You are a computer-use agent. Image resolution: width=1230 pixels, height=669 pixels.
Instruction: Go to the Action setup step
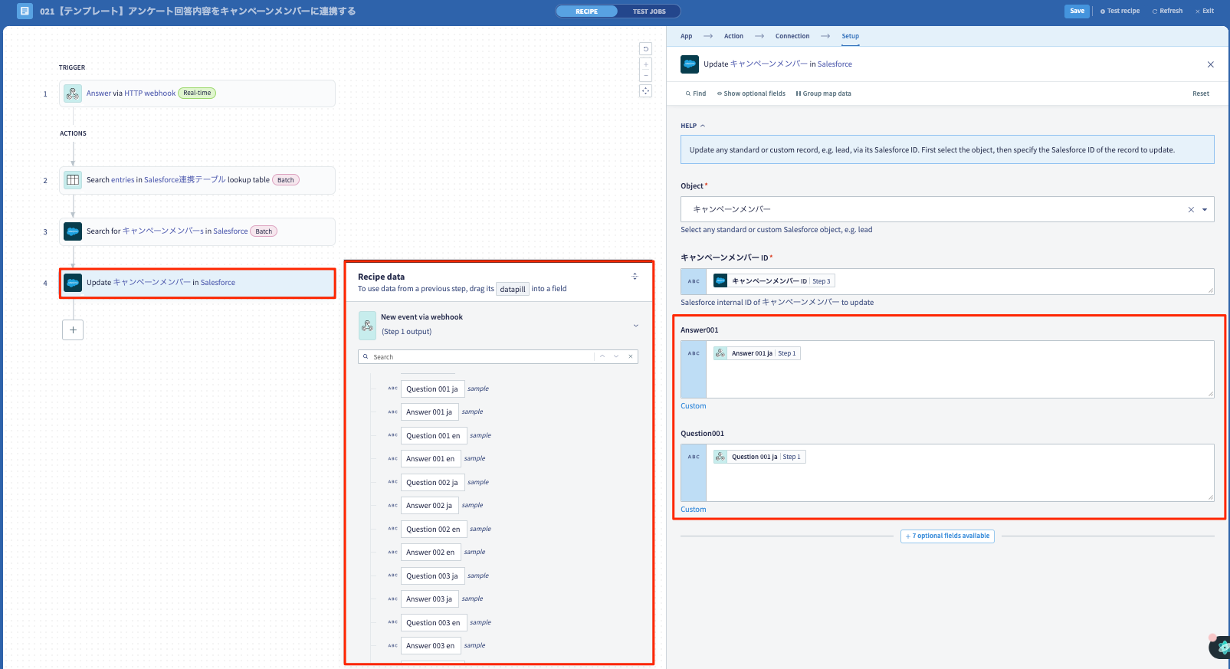[x=733, y=36]
